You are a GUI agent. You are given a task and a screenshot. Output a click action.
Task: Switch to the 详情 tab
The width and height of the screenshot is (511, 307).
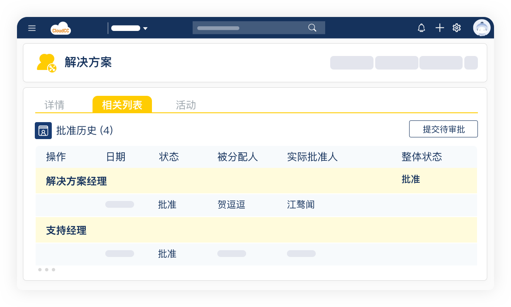click(x=54, y=105)
